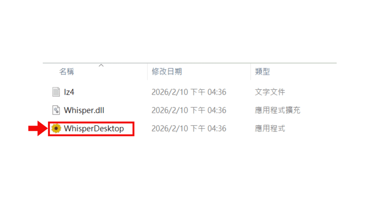The height and width of the screenshot is (205, 365).
Task: Click the modified date of Whisper.dll
Action: (189, 110)
